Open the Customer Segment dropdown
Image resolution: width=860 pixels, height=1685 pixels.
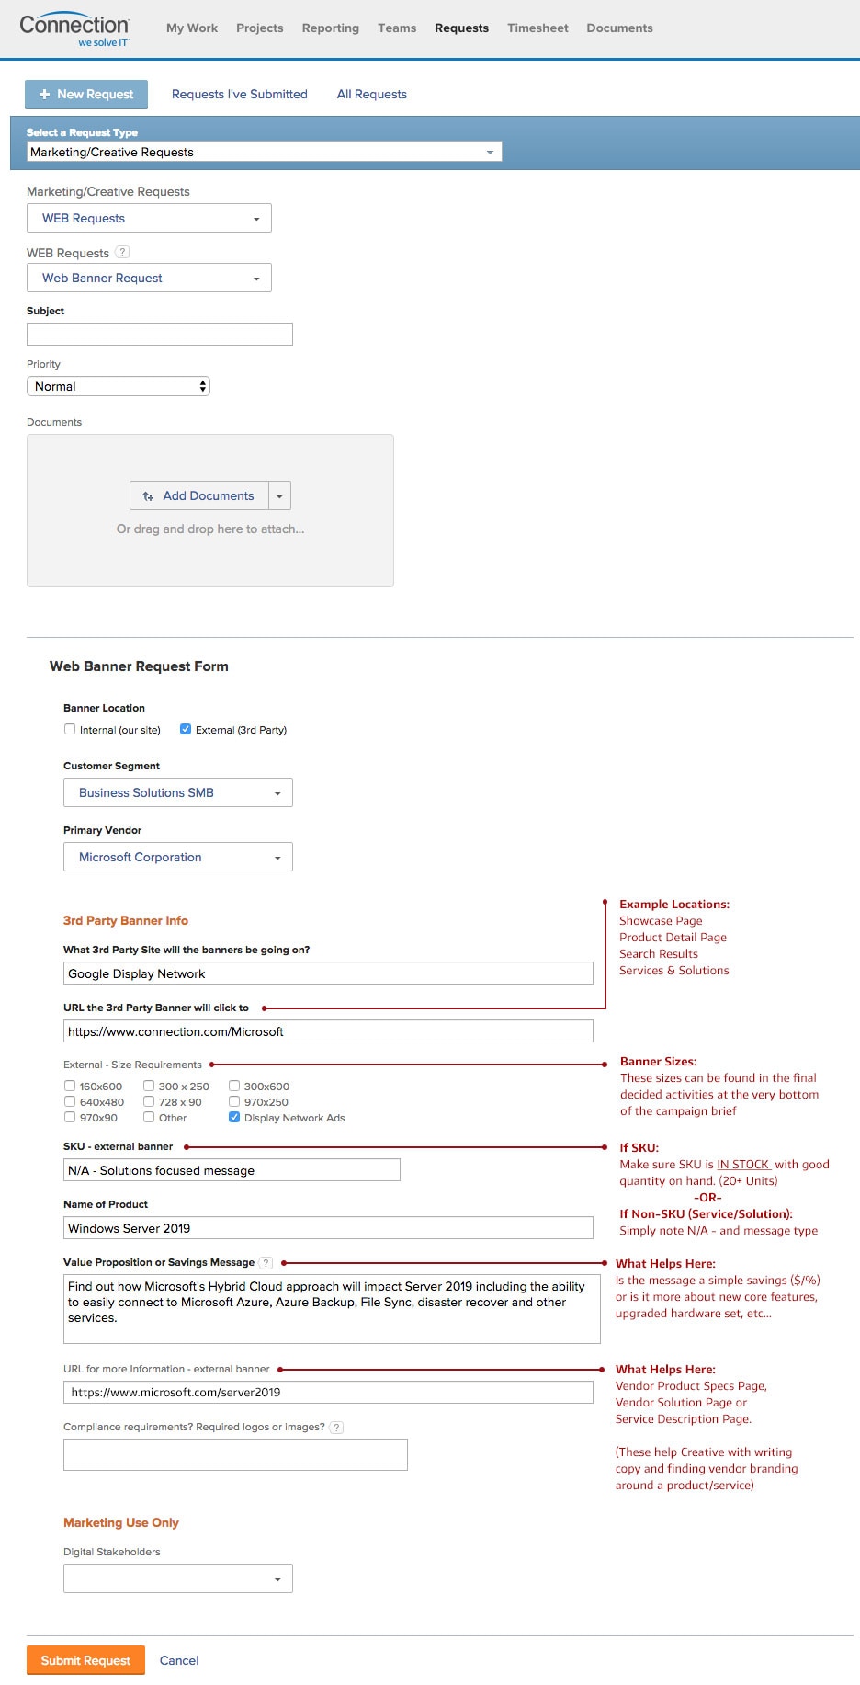pos(178,792)
